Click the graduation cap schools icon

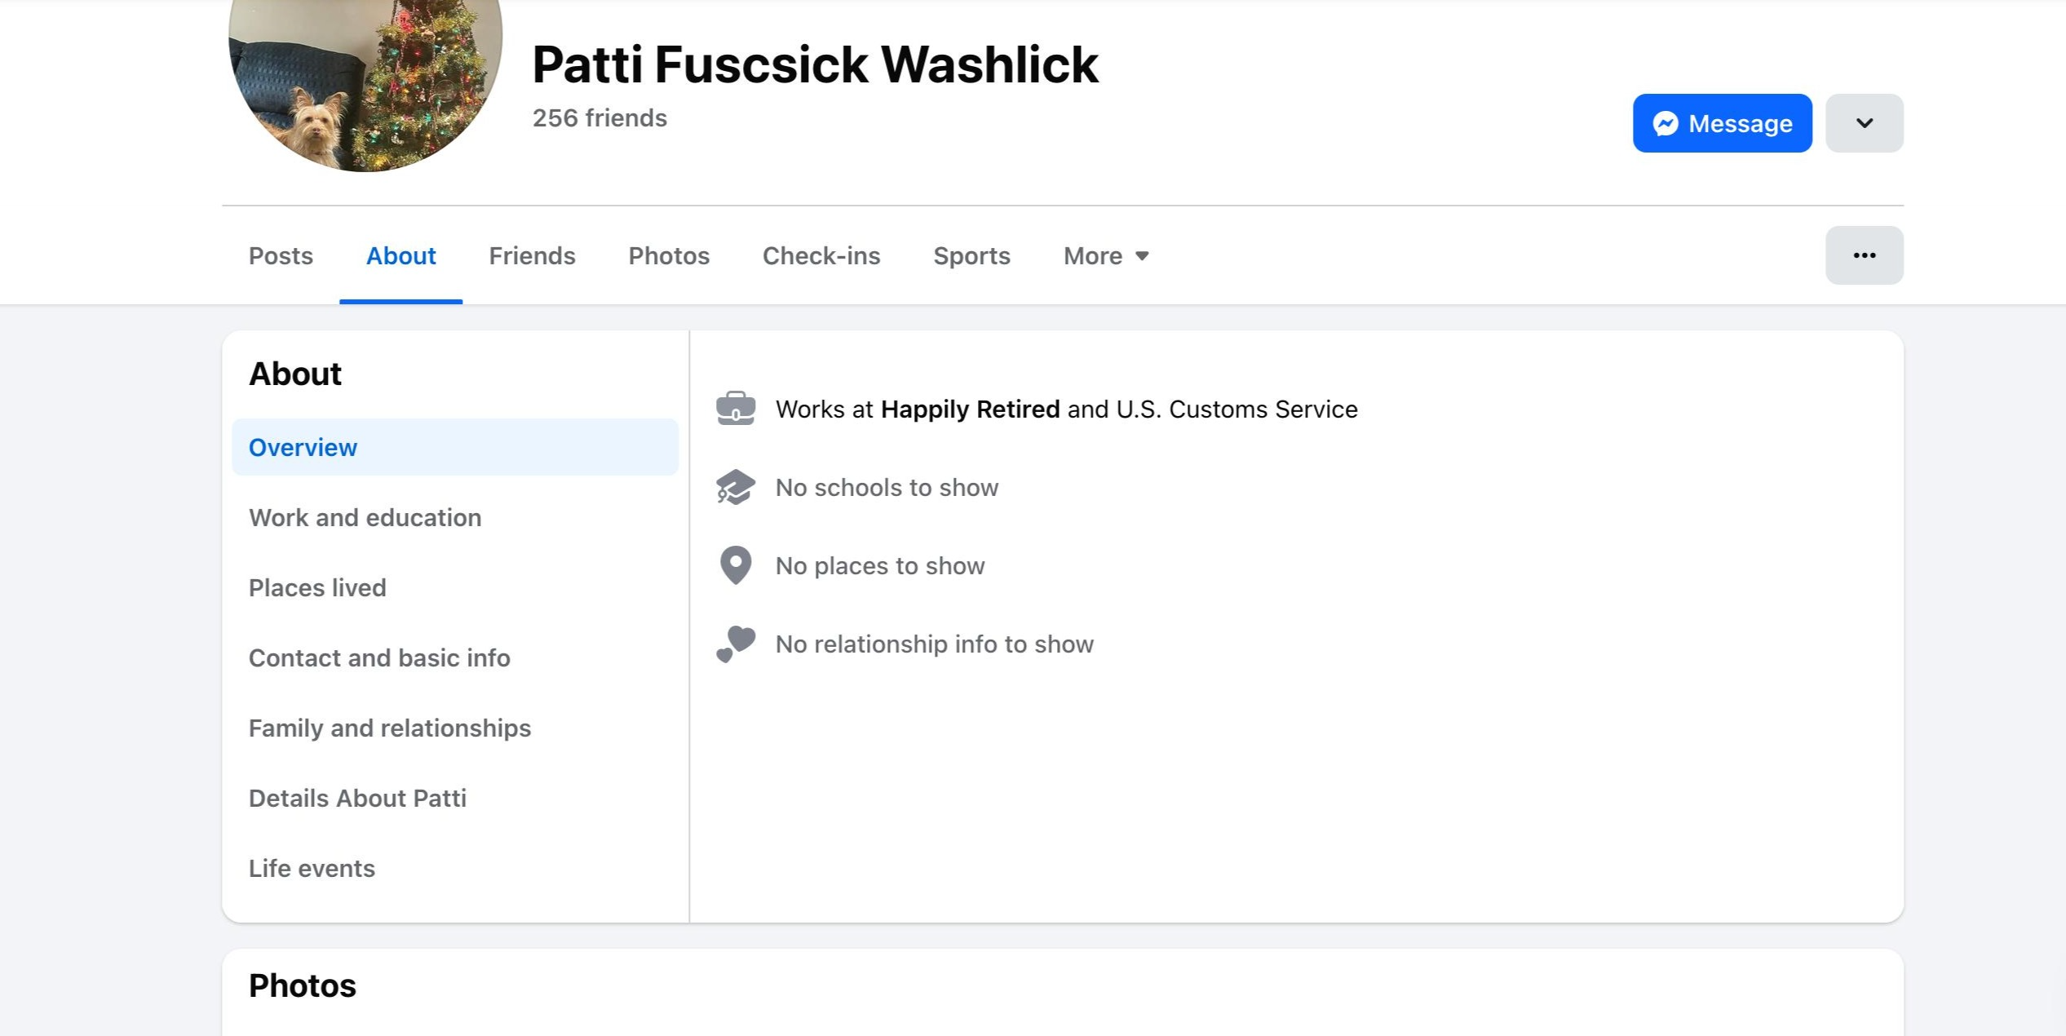pos(735,487)
